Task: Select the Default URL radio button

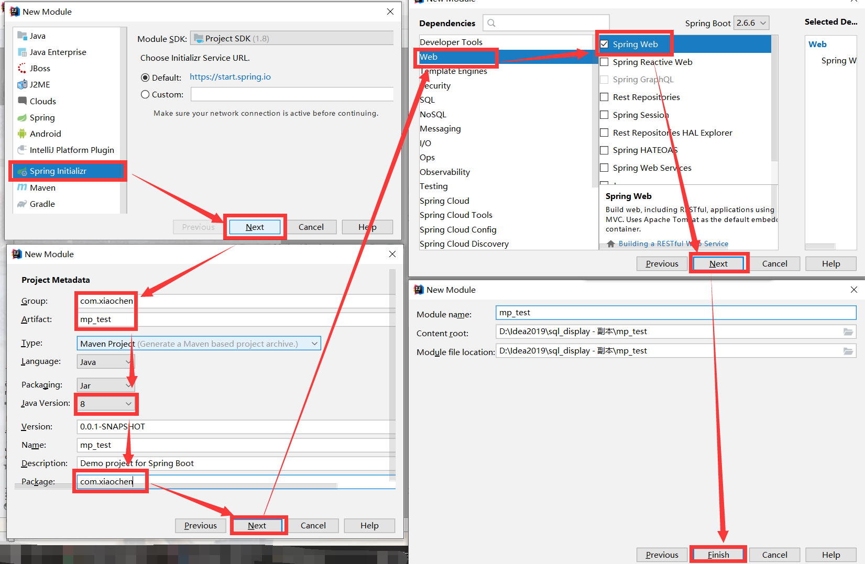Action: 145,78
